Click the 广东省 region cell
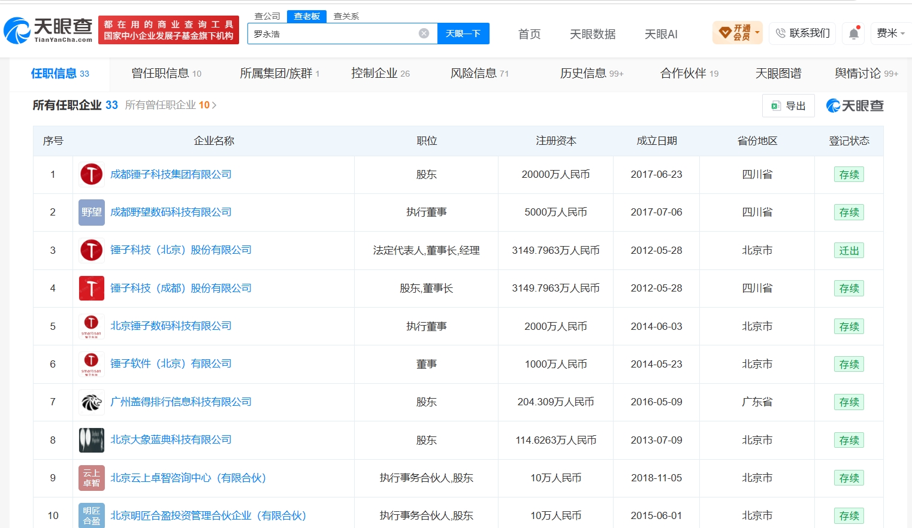Screen dimensions: 912x528 point(757,402)
